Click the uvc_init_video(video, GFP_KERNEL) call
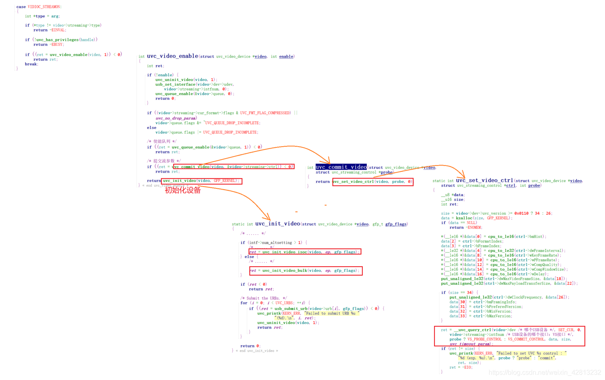The width and height of the screenshot is (605, 380). [x=200, y=181]
